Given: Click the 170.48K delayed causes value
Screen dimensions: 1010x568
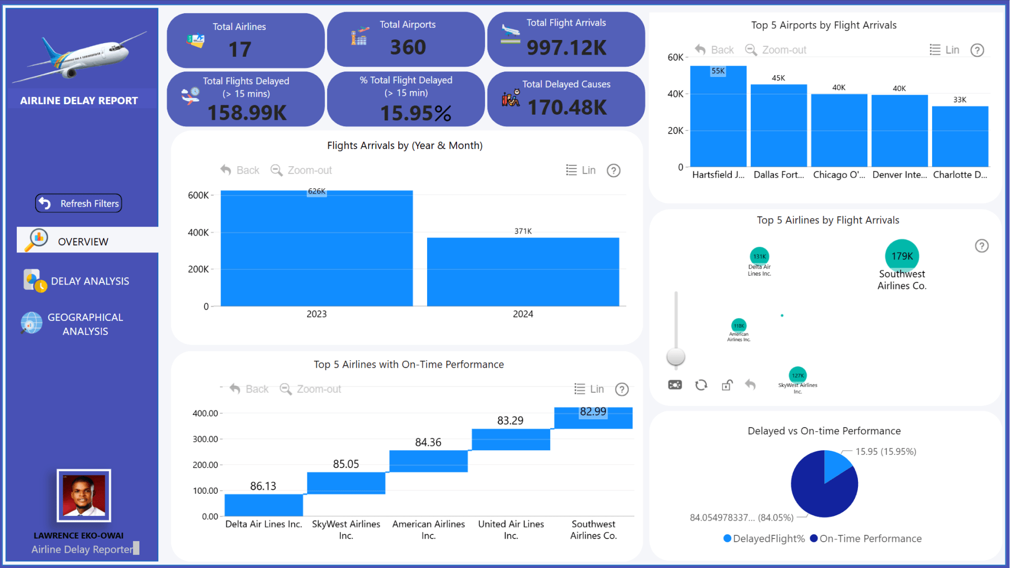Looking at the screenshot, I should pos(567,108).
